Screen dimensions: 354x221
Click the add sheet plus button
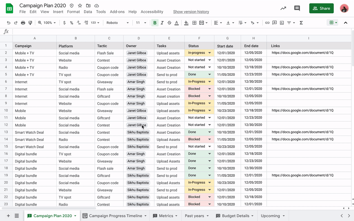coord(8,216)
